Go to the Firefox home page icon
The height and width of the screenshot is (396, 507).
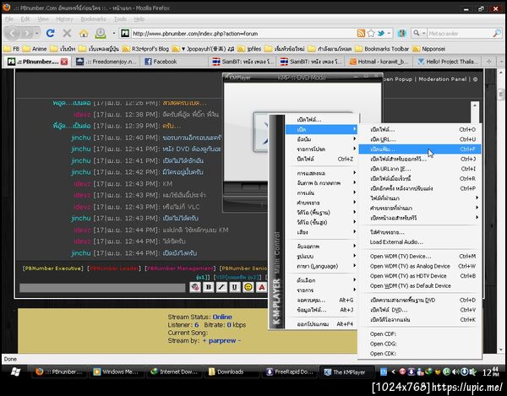tap(84, 33)
